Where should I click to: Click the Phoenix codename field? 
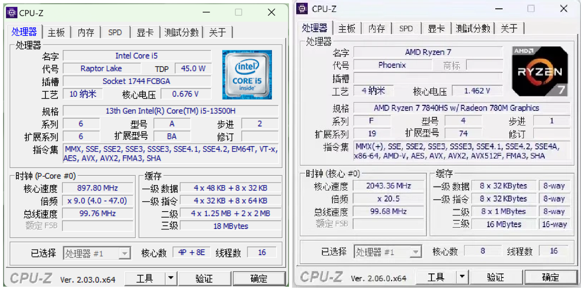tap(392, 65)
